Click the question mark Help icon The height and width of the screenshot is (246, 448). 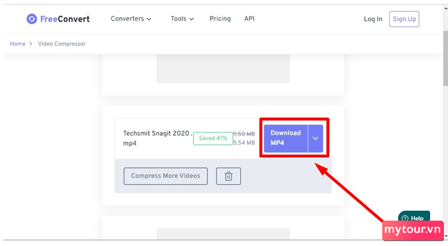point(405,219)
